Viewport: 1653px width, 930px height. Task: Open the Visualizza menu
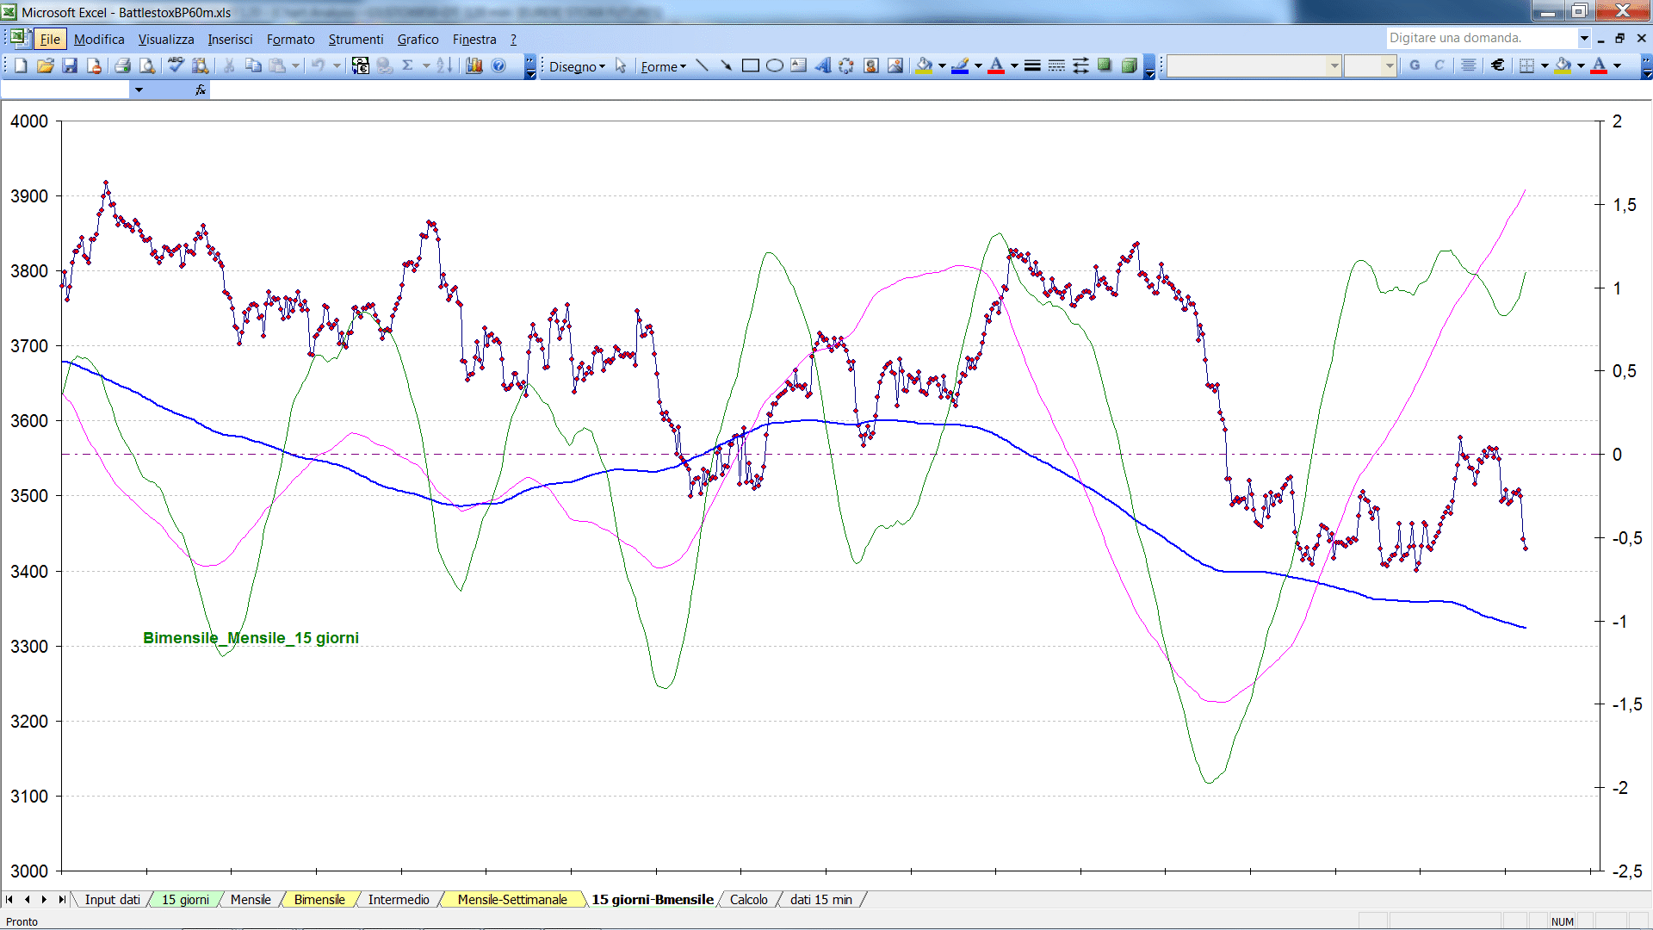(166, 39)
